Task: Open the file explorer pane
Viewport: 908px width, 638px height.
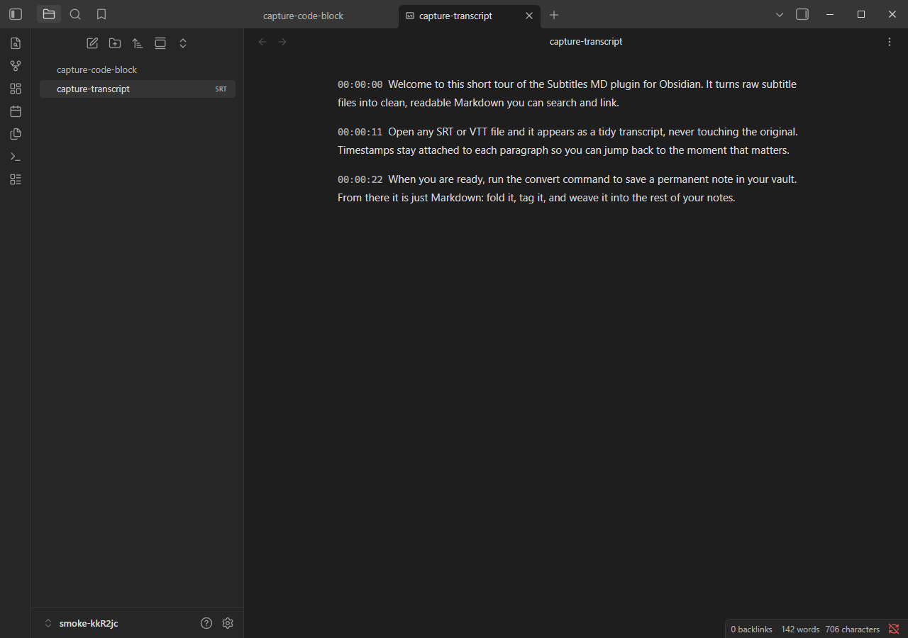Action: (49, 14)
